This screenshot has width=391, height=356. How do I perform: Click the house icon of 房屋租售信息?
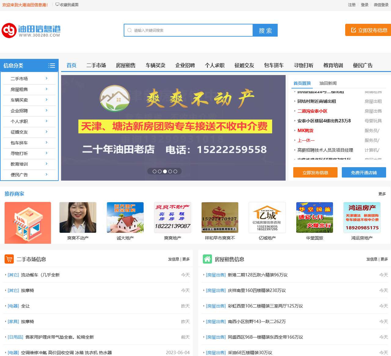[207, 259]
